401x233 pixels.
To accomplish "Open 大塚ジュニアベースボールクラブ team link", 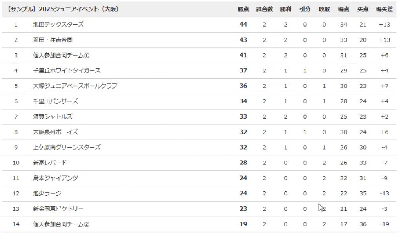I will (x=75, y=86).
